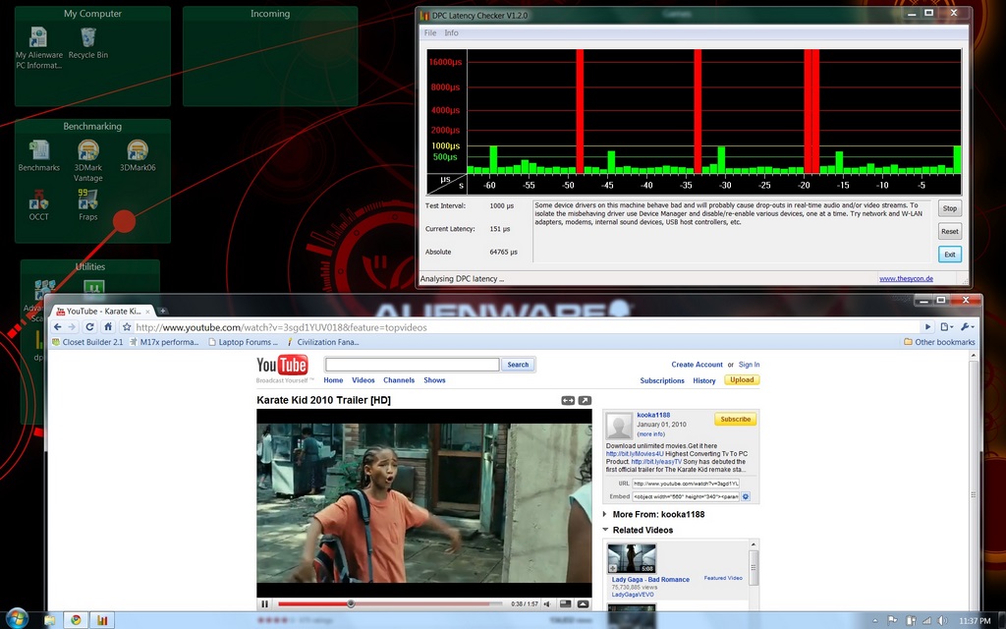Open the Fraps shortcut icon
This screenshot has width=1006, height=629.
tap(87, 205)
